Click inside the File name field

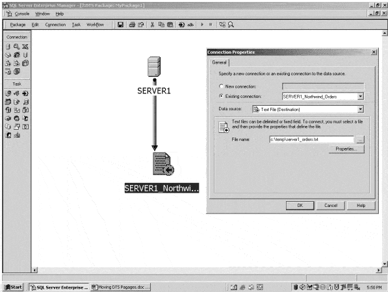click(x=311, y=140)
